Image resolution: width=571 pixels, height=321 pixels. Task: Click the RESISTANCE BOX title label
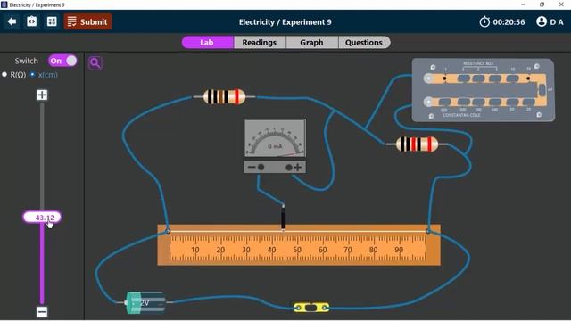tap(478, 63)
